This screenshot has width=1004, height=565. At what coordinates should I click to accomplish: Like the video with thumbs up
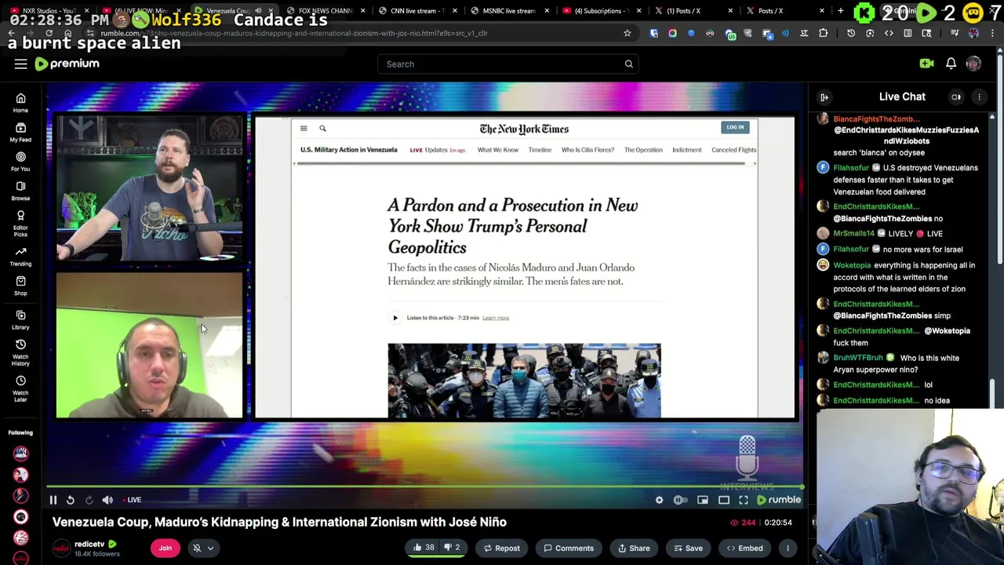424,548
